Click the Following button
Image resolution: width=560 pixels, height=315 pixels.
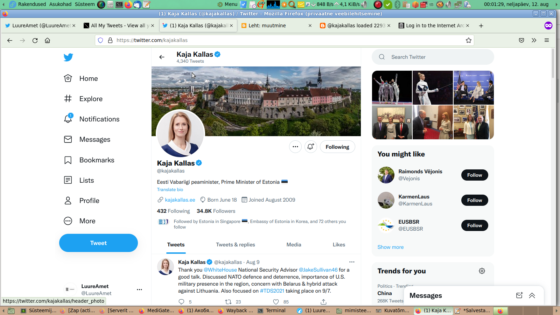pos(337,147)
